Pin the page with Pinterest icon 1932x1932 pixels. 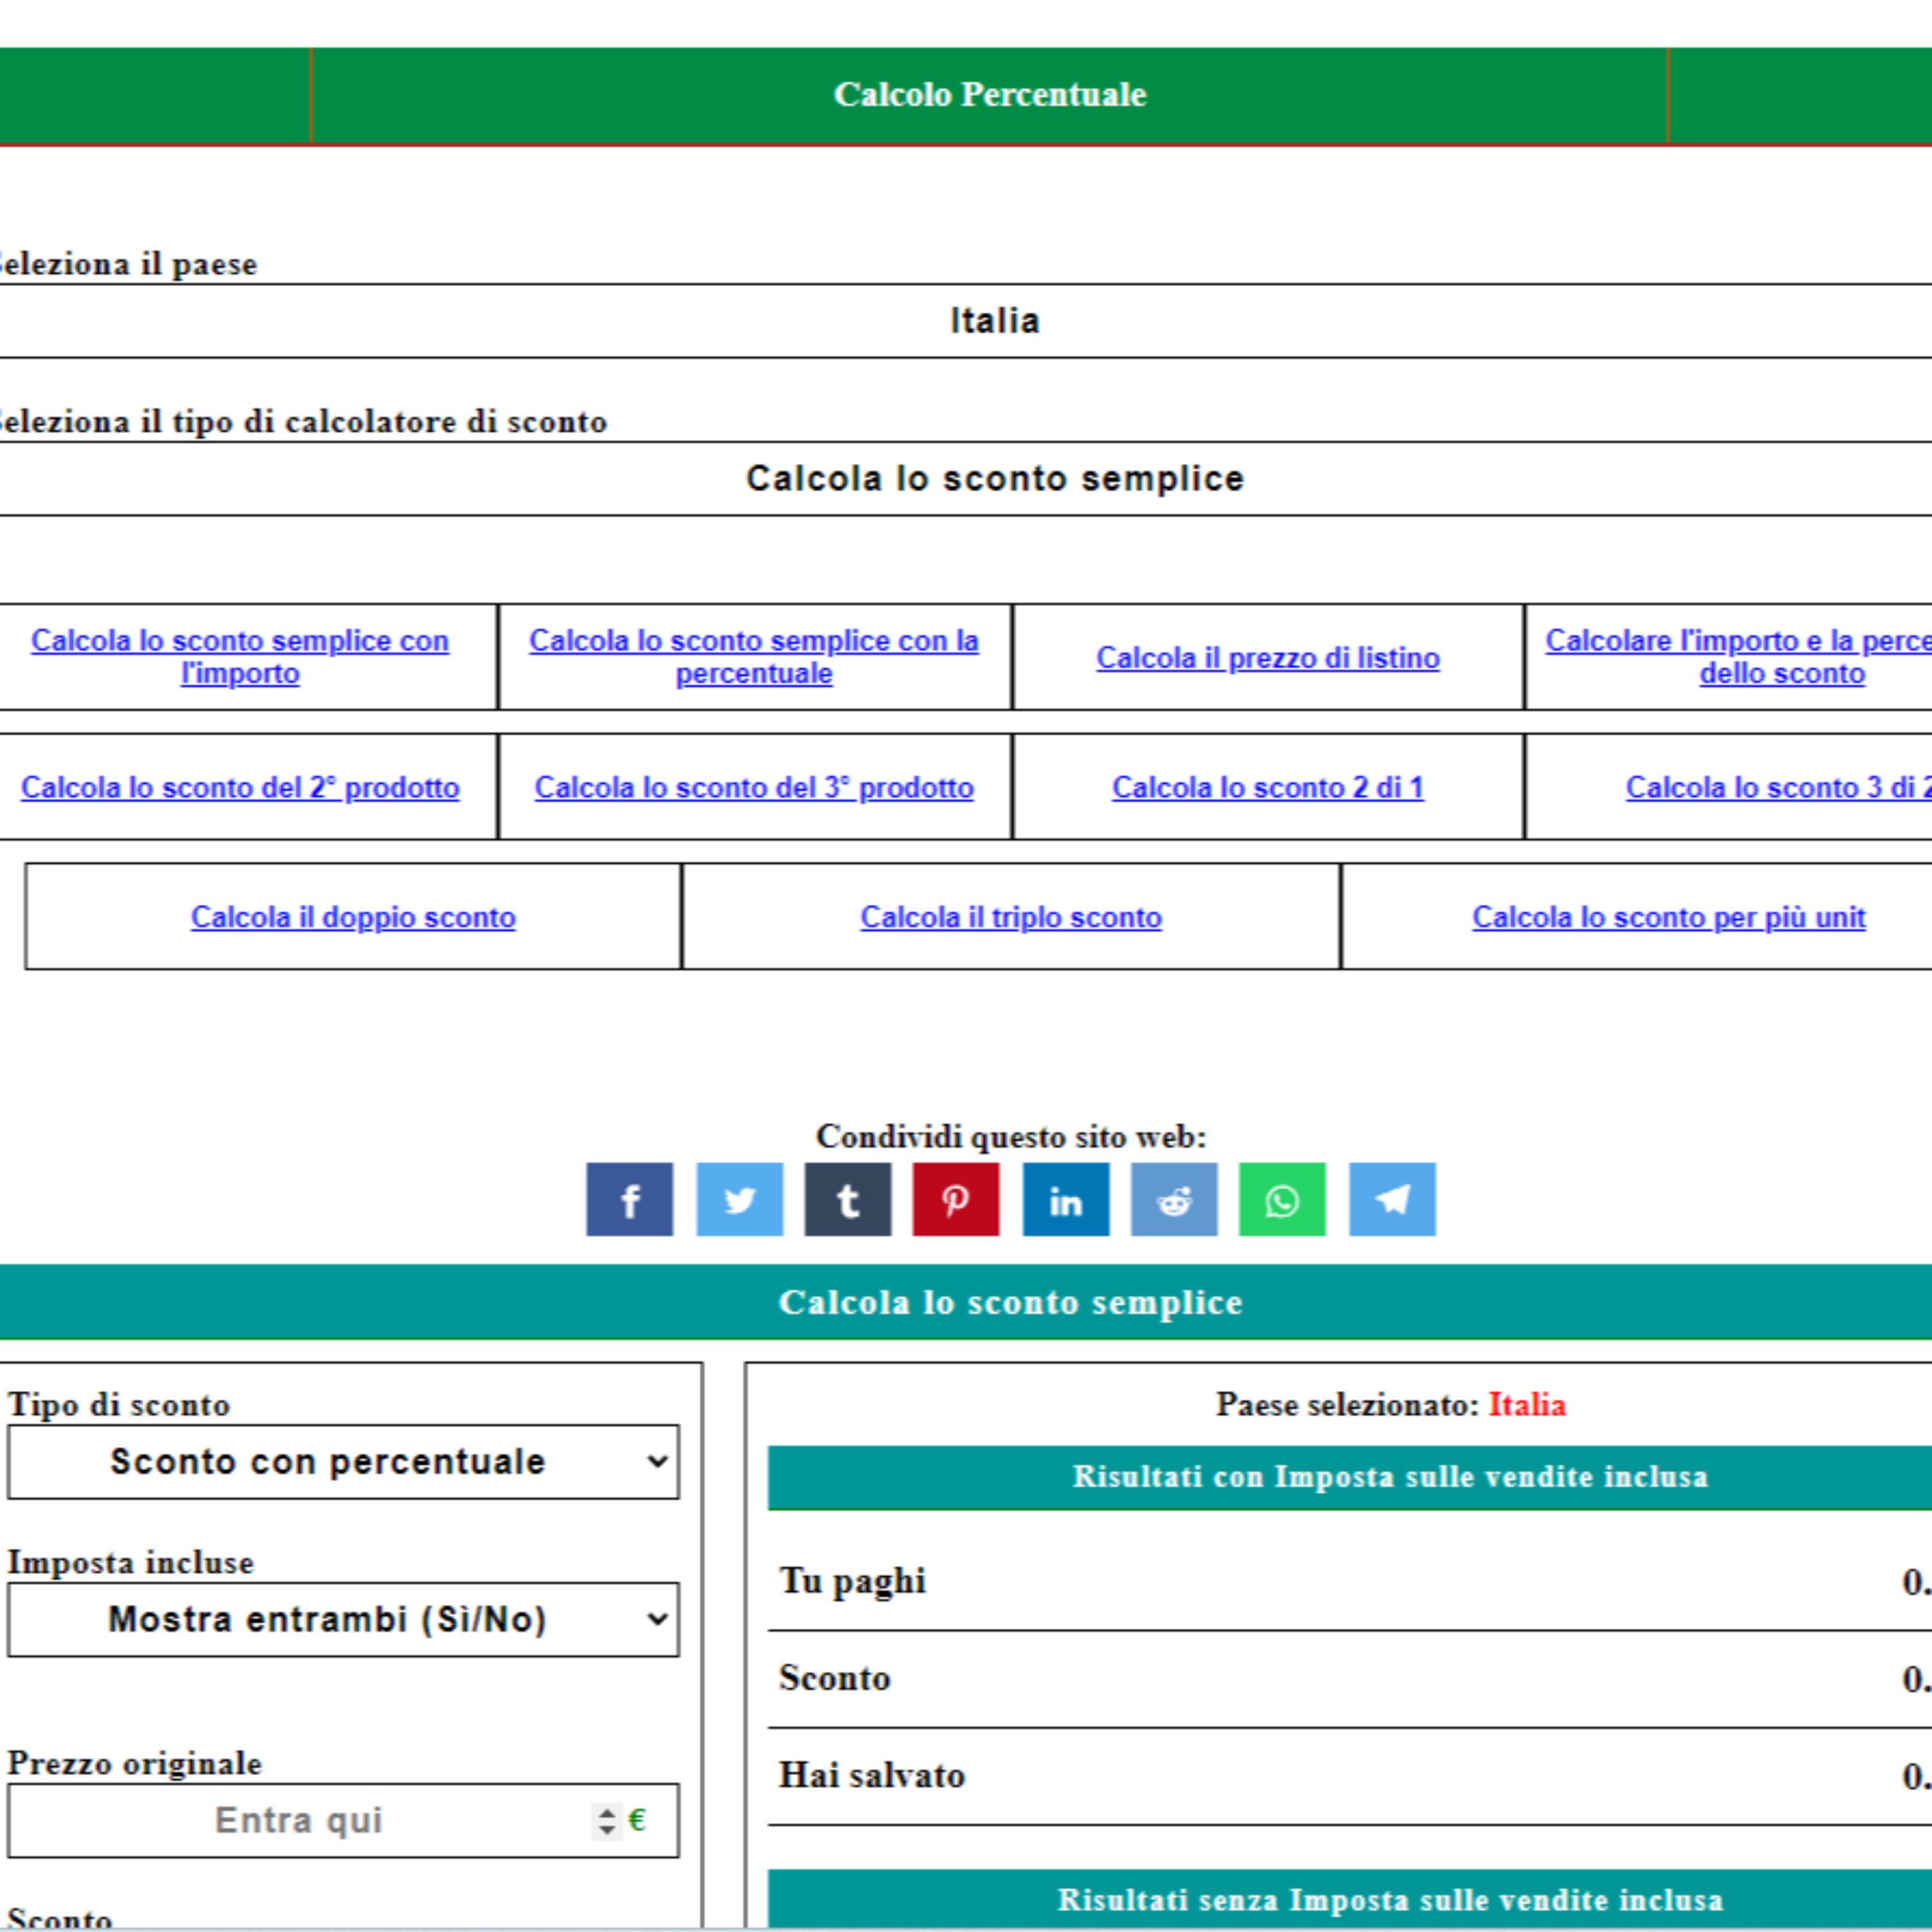tap(955, 1199)
